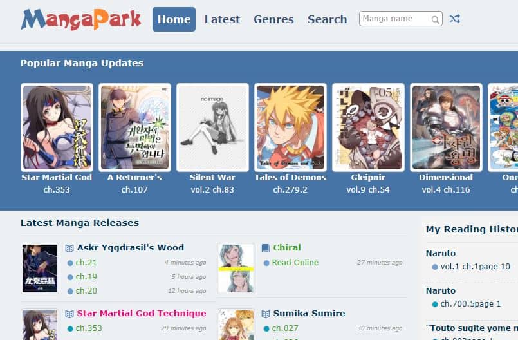Click the book icon next to Chiral
The width and height of the screenshot is (518, 340).
click(266, 248)
